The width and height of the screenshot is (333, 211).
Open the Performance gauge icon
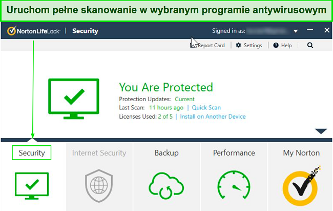[234, 185]
